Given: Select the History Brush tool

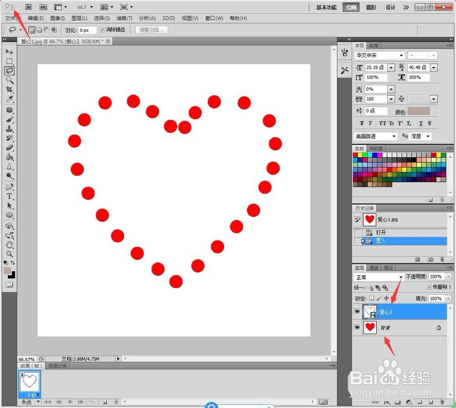Looking at the screenshot, I should click(x=9, y=138).
